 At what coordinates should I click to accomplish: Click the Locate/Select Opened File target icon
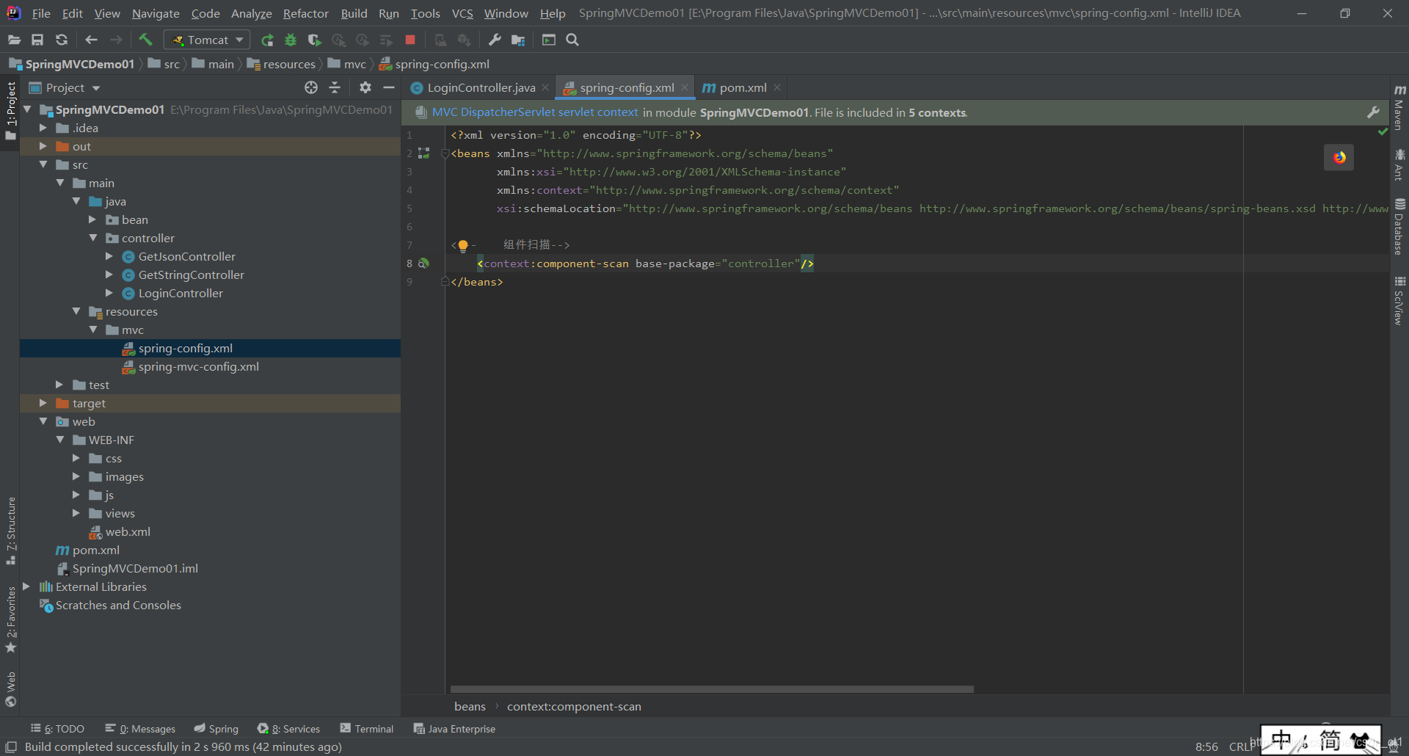[x=311, y=87]
